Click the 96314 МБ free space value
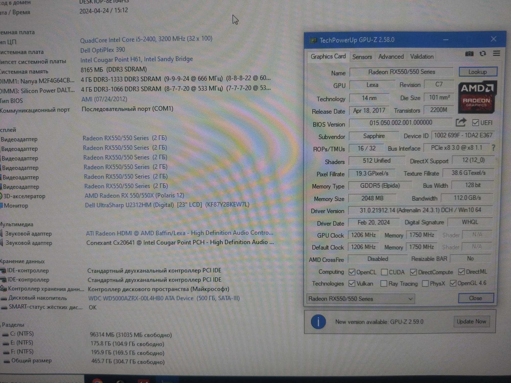This screenshot has height=383, width=511. pyautogui.click(x=131, y=335)
